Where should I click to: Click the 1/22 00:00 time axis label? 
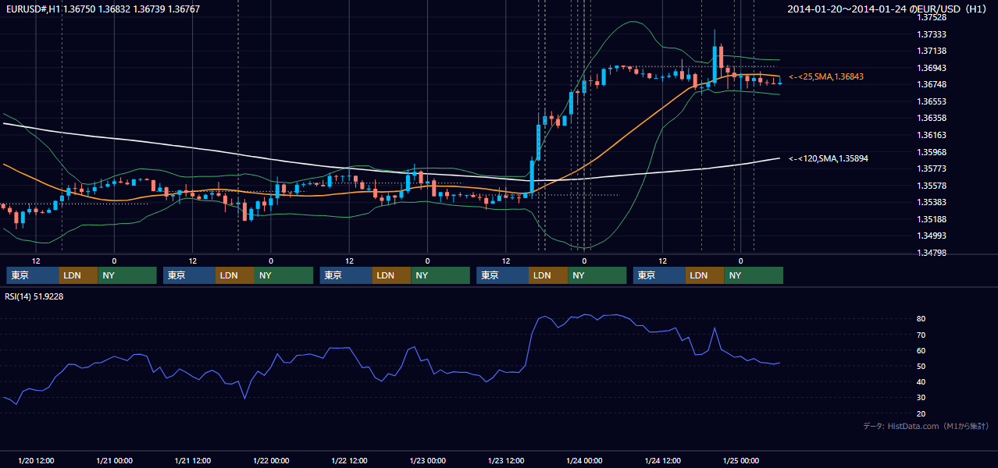pyautogui.click(x=271, y=460)
